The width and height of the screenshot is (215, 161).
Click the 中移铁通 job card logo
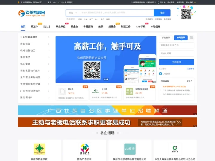click(129, 91)
